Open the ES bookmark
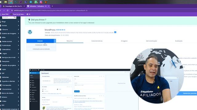The image size is (197, 110). [x=28, y=14]
